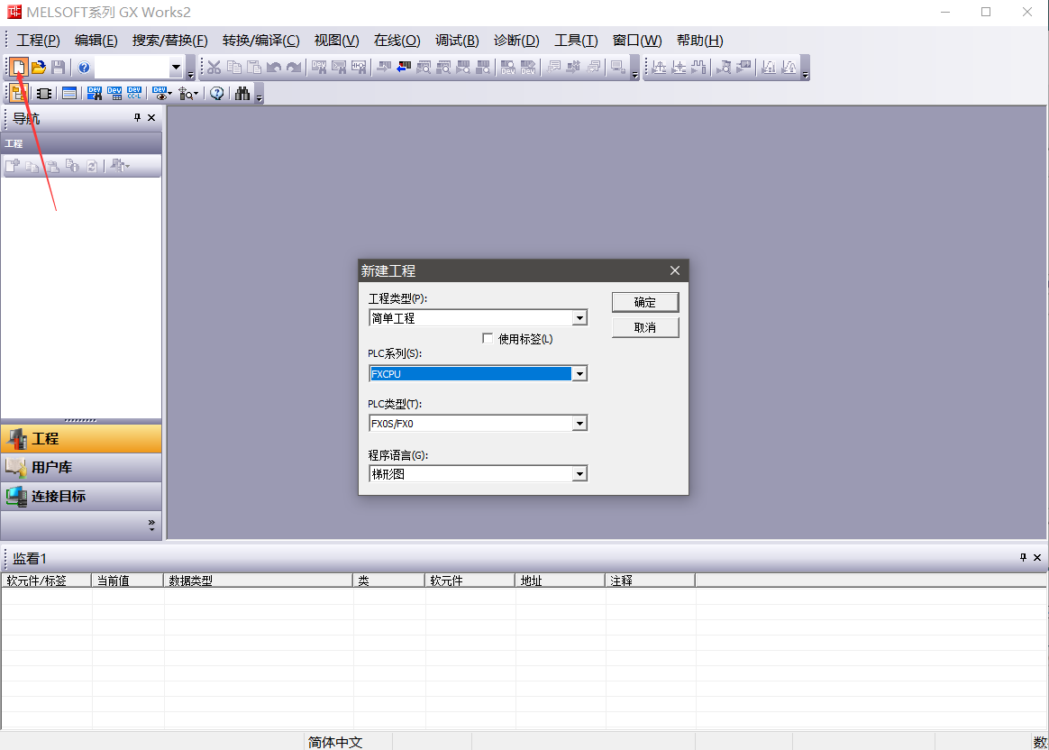Click the chip-shaped Parameter icon

click(44, 93)
